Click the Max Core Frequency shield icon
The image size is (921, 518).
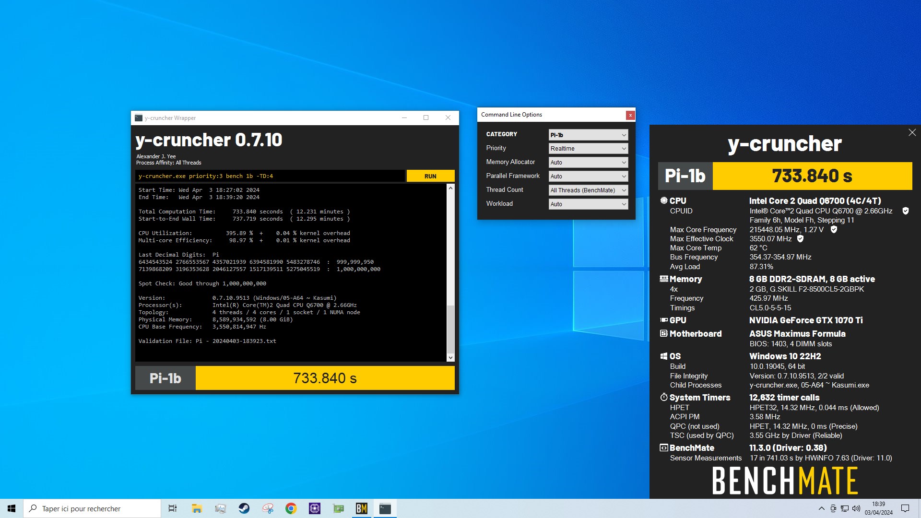(834, 230)
